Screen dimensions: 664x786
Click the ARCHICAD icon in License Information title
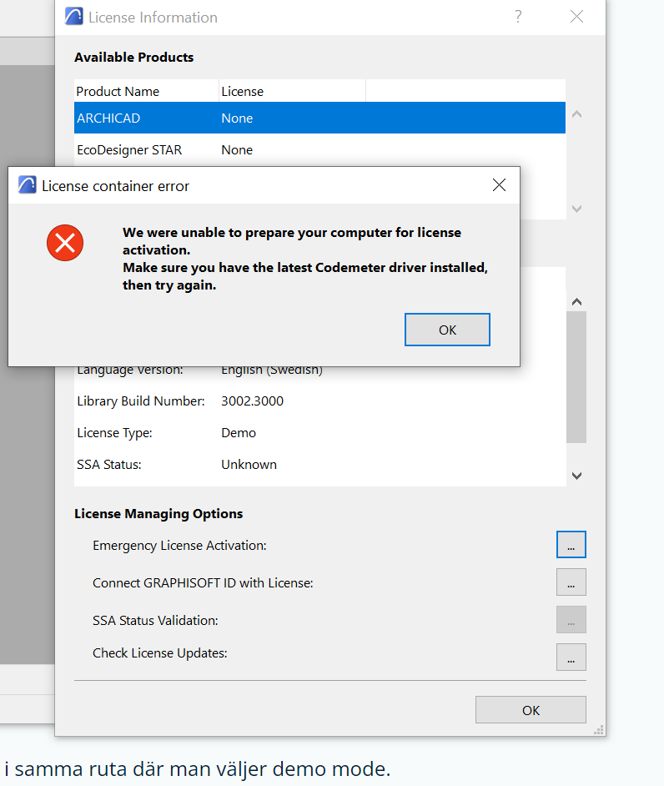pyautogui.click(x=74, y=17)
